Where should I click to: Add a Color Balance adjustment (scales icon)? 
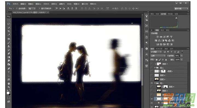coord(159,41)
